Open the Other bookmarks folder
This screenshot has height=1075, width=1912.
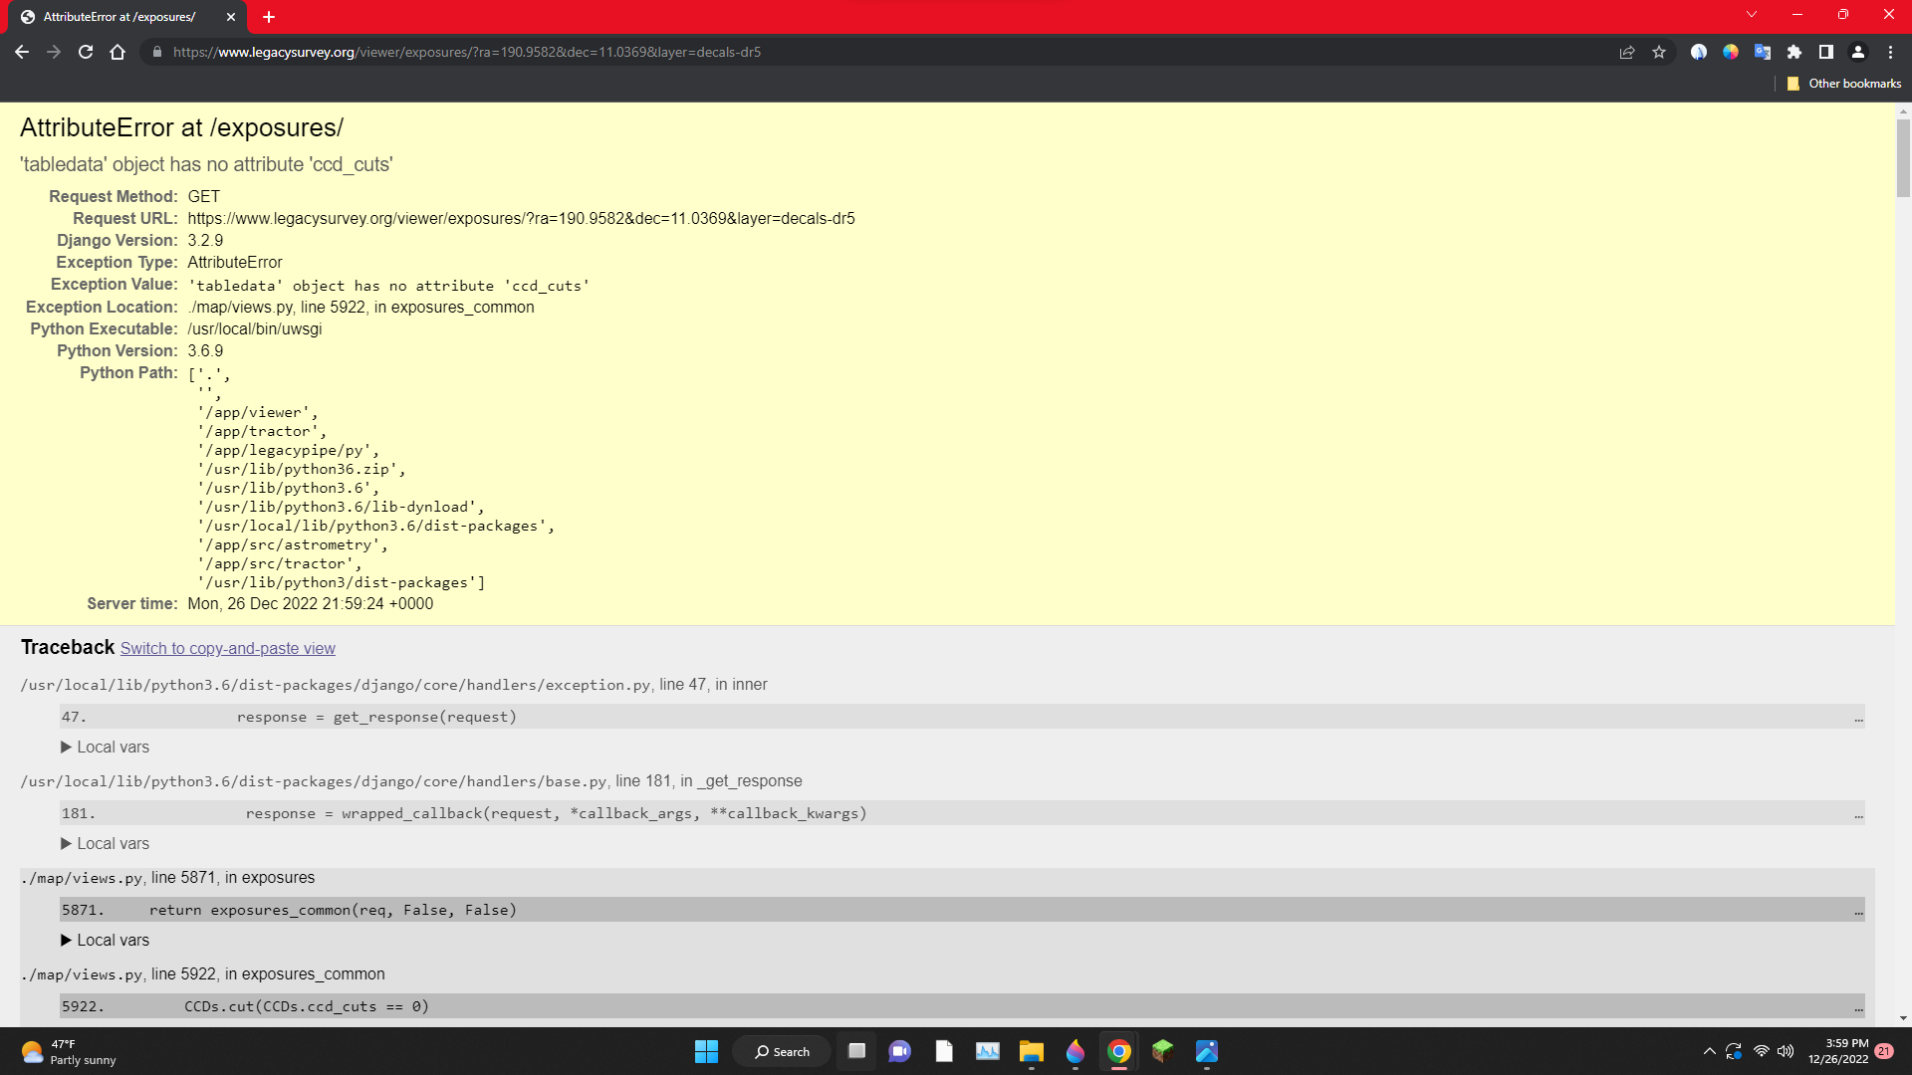[x=1843, y=84]
